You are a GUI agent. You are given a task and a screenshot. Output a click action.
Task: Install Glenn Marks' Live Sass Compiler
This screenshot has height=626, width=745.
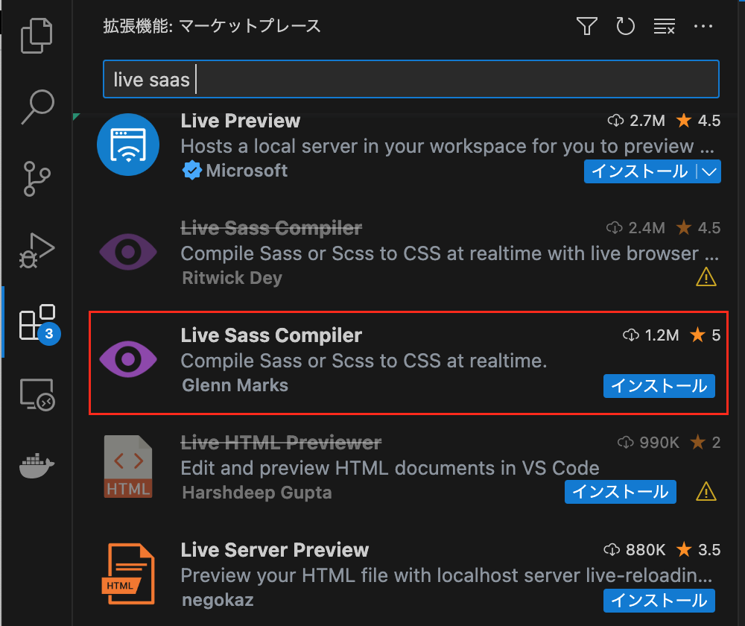[x=659, y=385]
